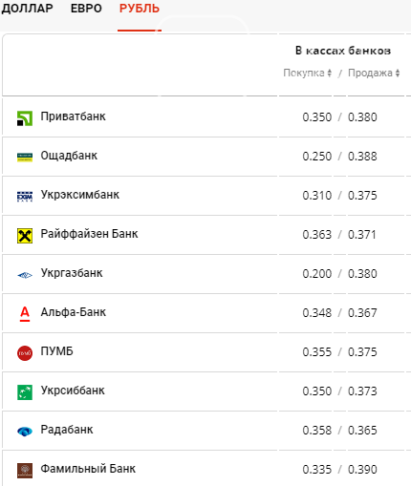Open the Фамильный Банк link
The image size is (411, 486).
pyautogui.click(x=88, y=469)
